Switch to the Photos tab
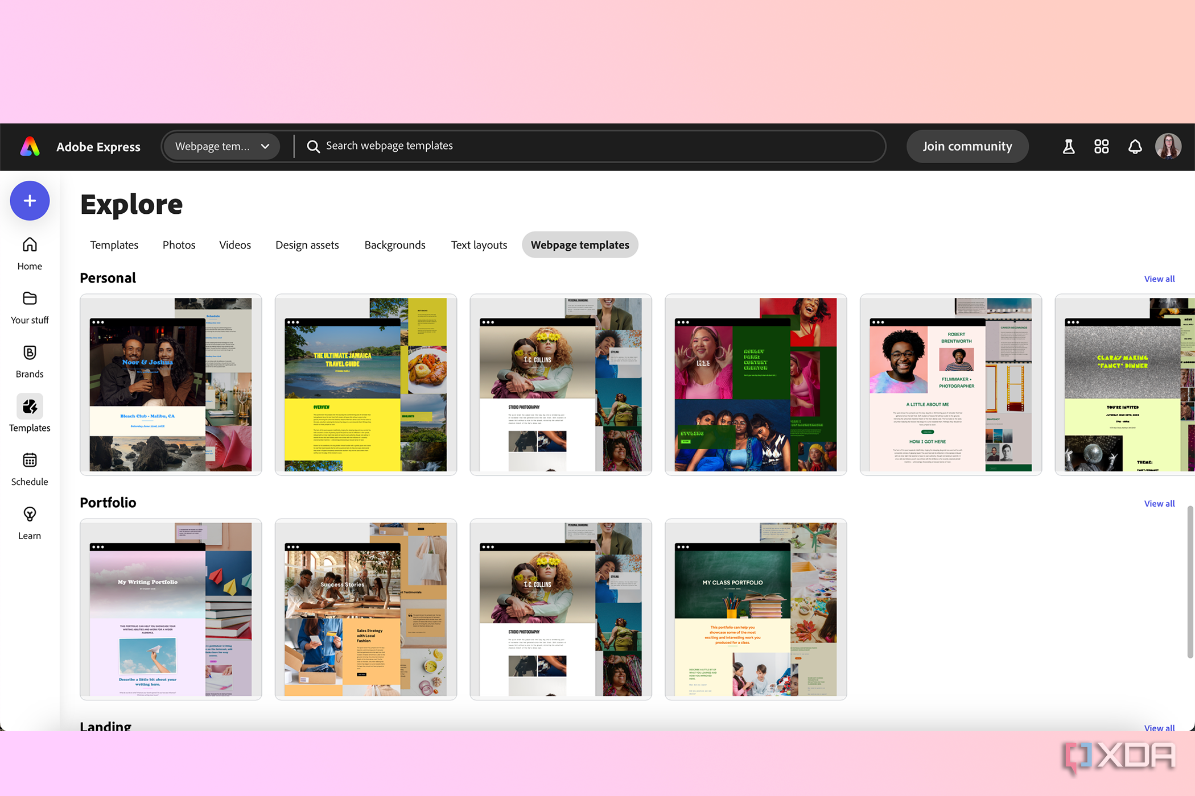Viewport: 1195px width, 796px height. click(x=179, y=245)
